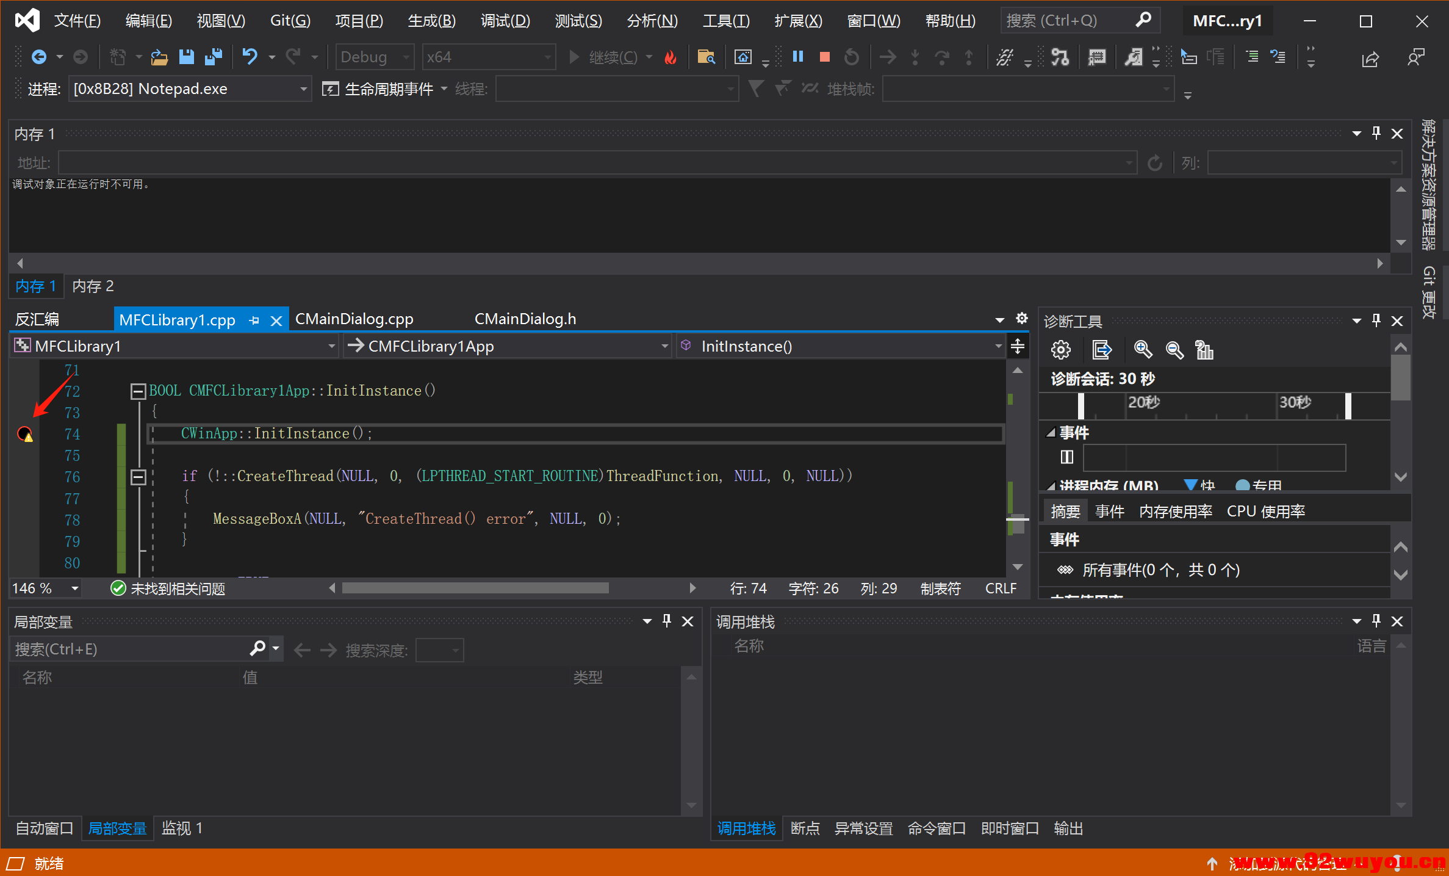Toggle the breakpoint indicator on line 74
The width and height of the screenshot is (1449, 876).
[x=24, y=433]
